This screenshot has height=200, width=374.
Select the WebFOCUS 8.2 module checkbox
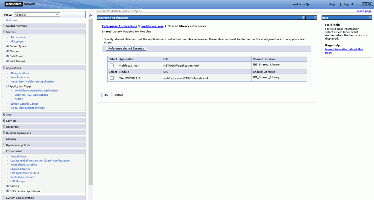112,78
